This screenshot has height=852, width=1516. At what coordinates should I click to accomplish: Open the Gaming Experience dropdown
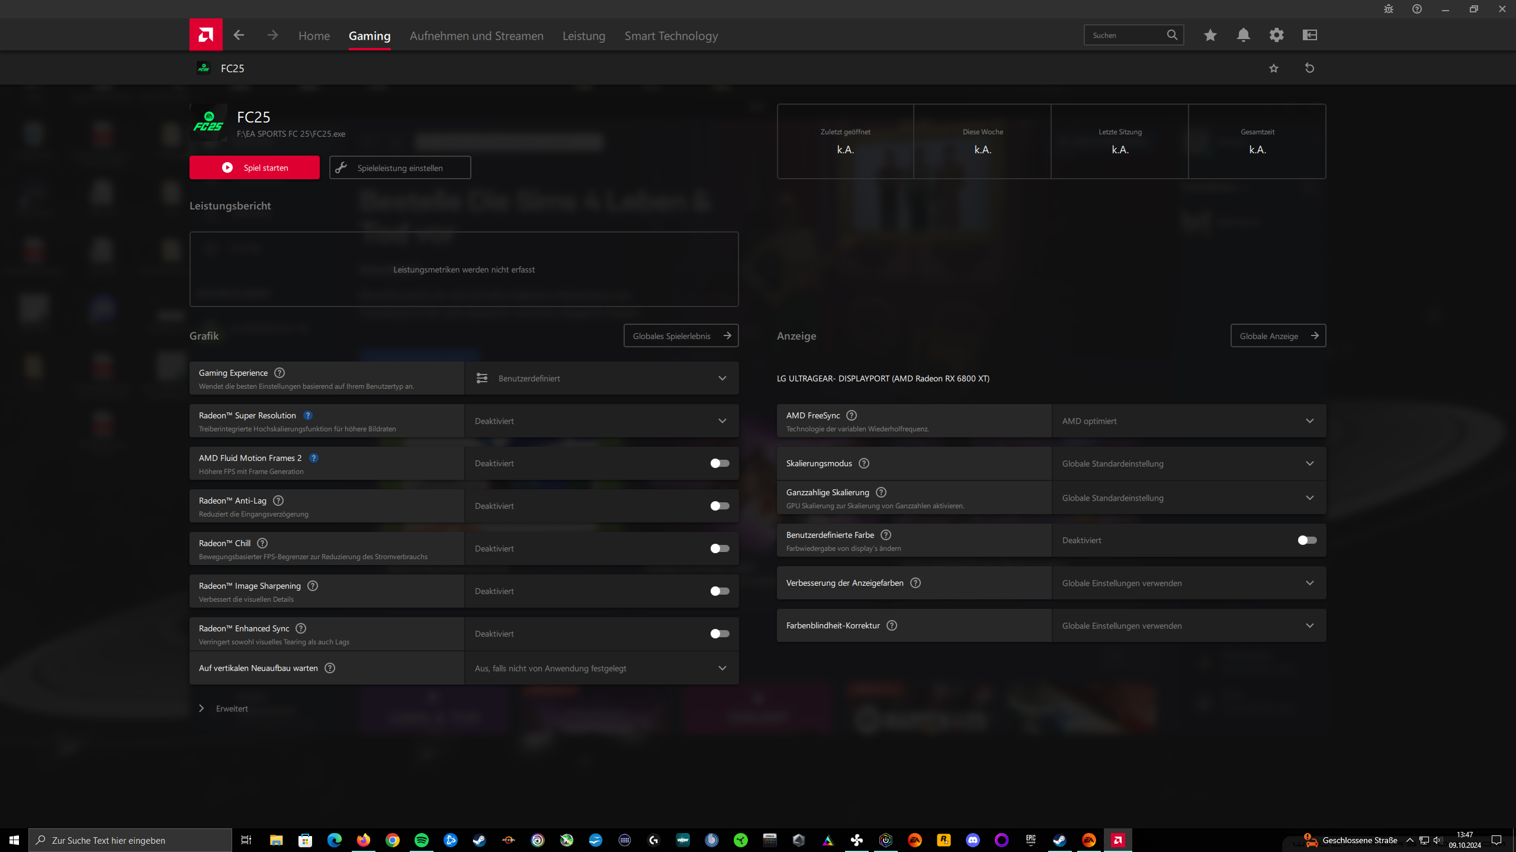coord(602,378)
